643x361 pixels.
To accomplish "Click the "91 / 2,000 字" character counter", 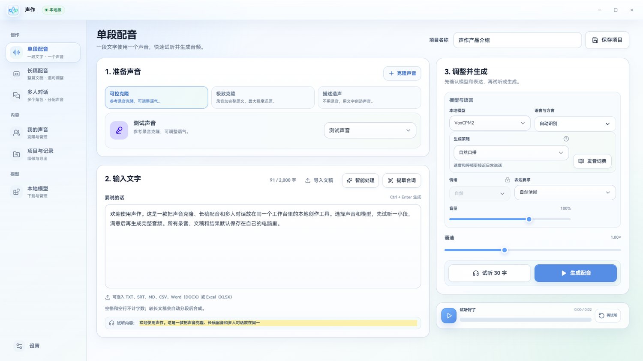I will click(283, 180).
